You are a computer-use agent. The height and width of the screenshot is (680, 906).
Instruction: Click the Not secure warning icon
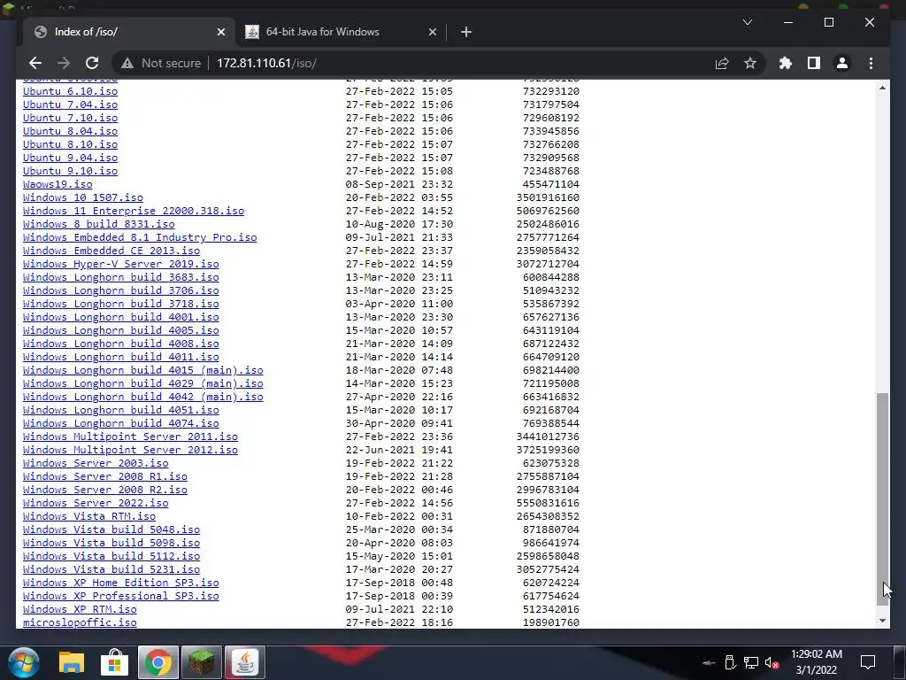click(127, 63)
